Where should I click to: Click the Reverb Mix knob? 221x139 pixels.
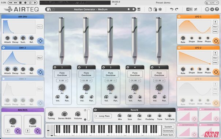click(x=120, y=116)
